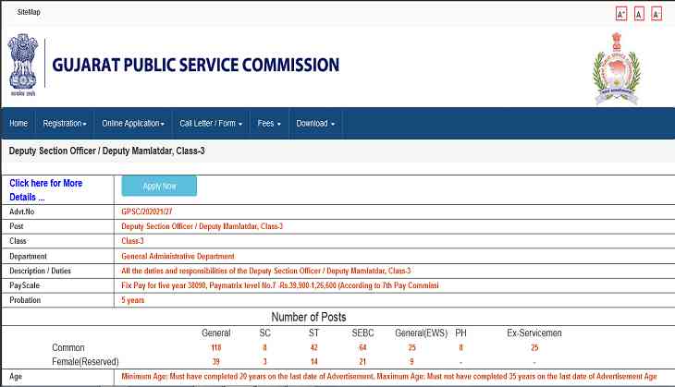Viewport: 675px width, 387px height.
Task: Click the Post value Deputy Section Officer
Action: click(202, 226)
